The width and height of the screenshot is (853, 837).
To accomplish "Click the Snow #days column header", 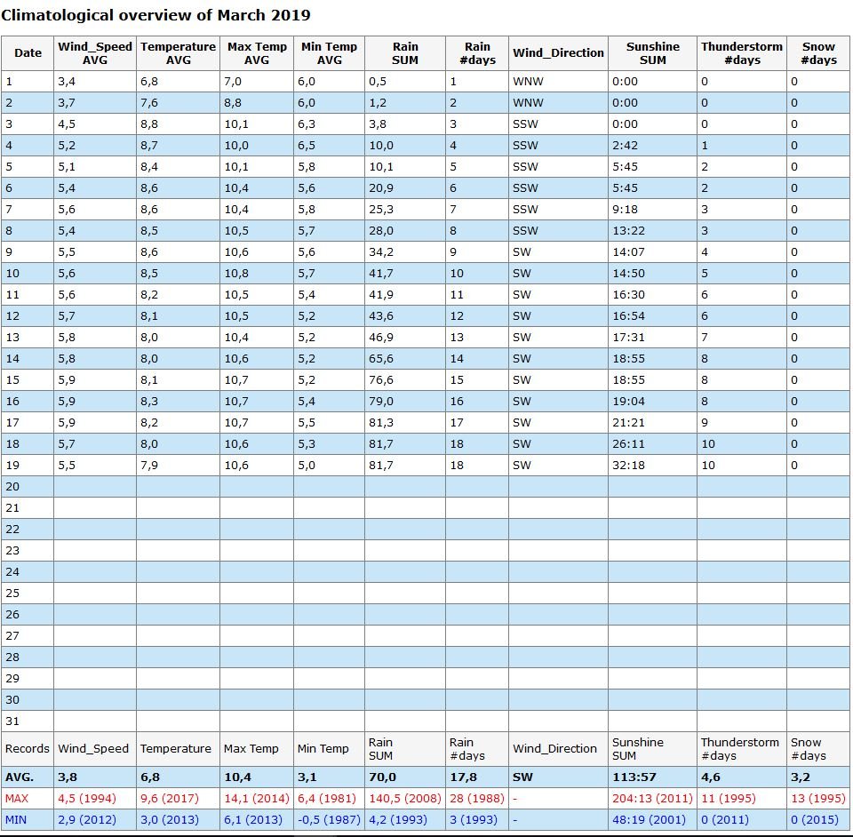I will click(x=818, y=53).
